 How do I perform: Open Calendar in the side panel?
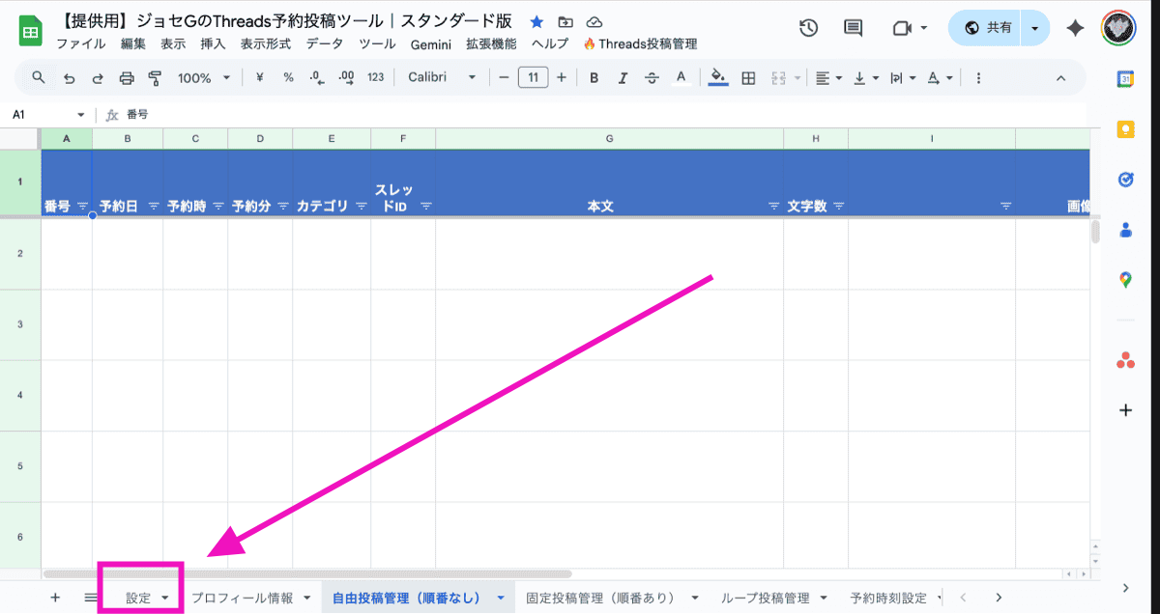pos(1125,79)
